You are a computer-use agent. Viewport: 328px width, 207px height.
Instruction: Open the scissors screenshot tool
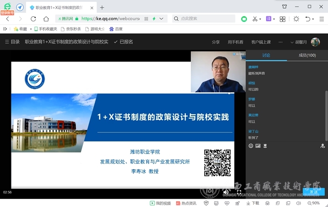pos(255,19)
